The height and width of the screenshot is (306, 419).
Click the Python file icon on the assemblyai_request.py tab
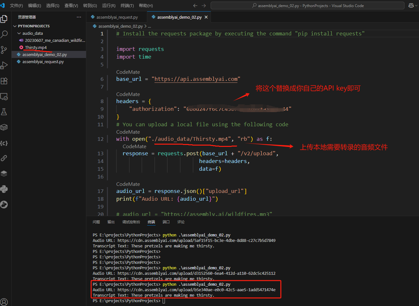click(x=93, y=17)
